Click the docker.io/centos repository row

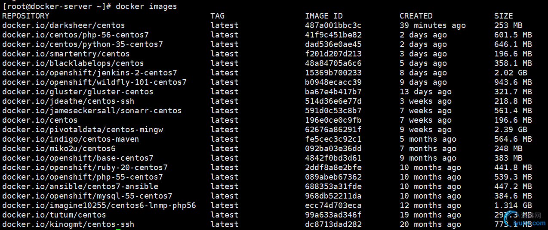tap(267, 120)
